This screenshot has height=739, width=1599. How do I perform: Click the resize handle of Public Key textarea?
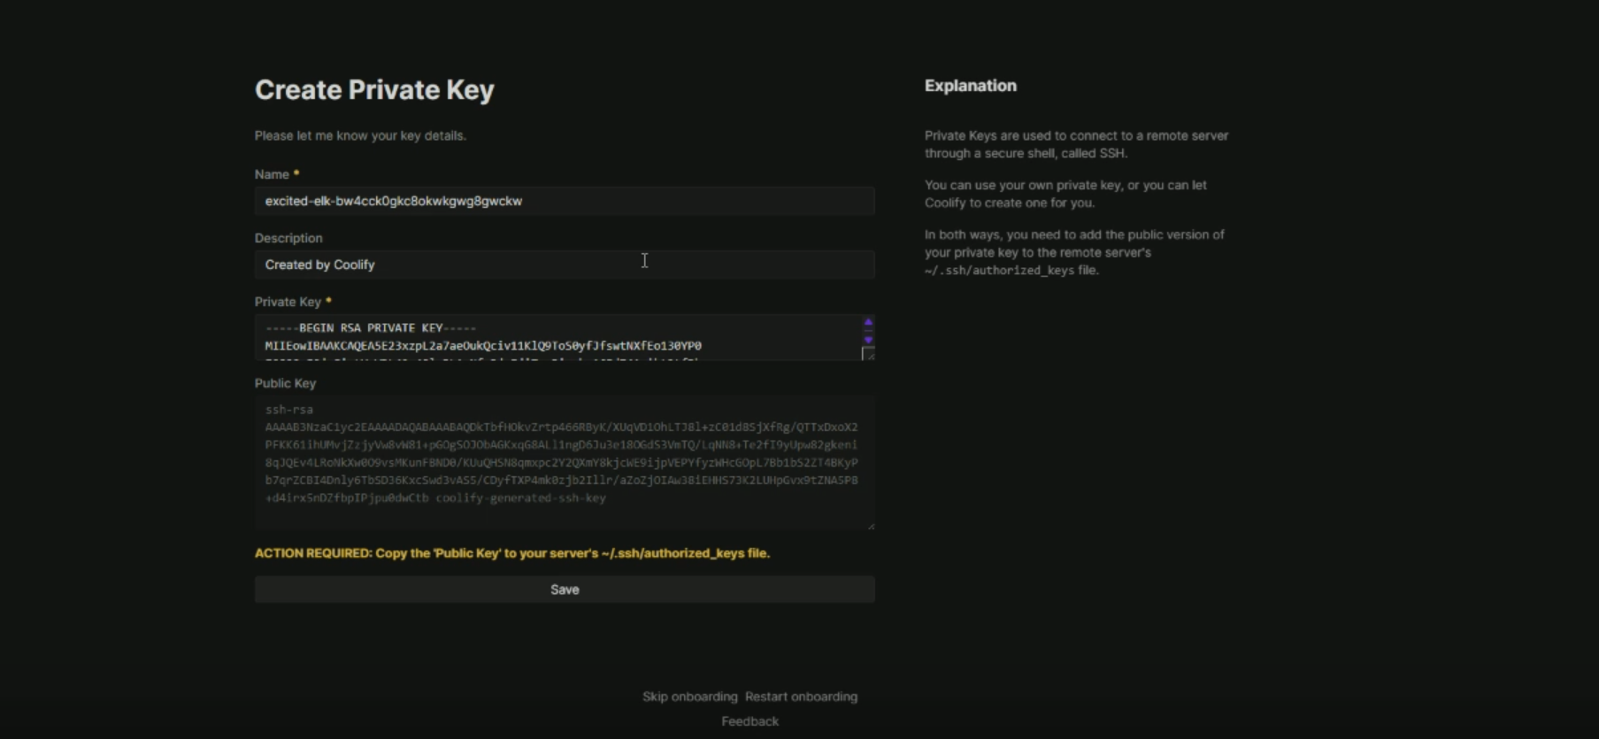pos(871,526)
